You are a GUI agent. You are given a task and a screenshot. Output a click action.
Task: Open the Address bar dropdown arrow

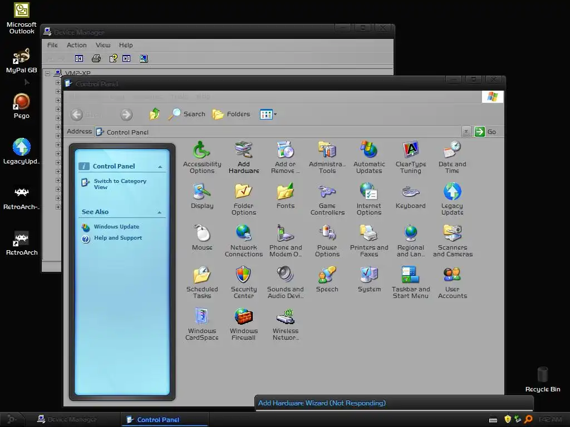tap(466, 132)
